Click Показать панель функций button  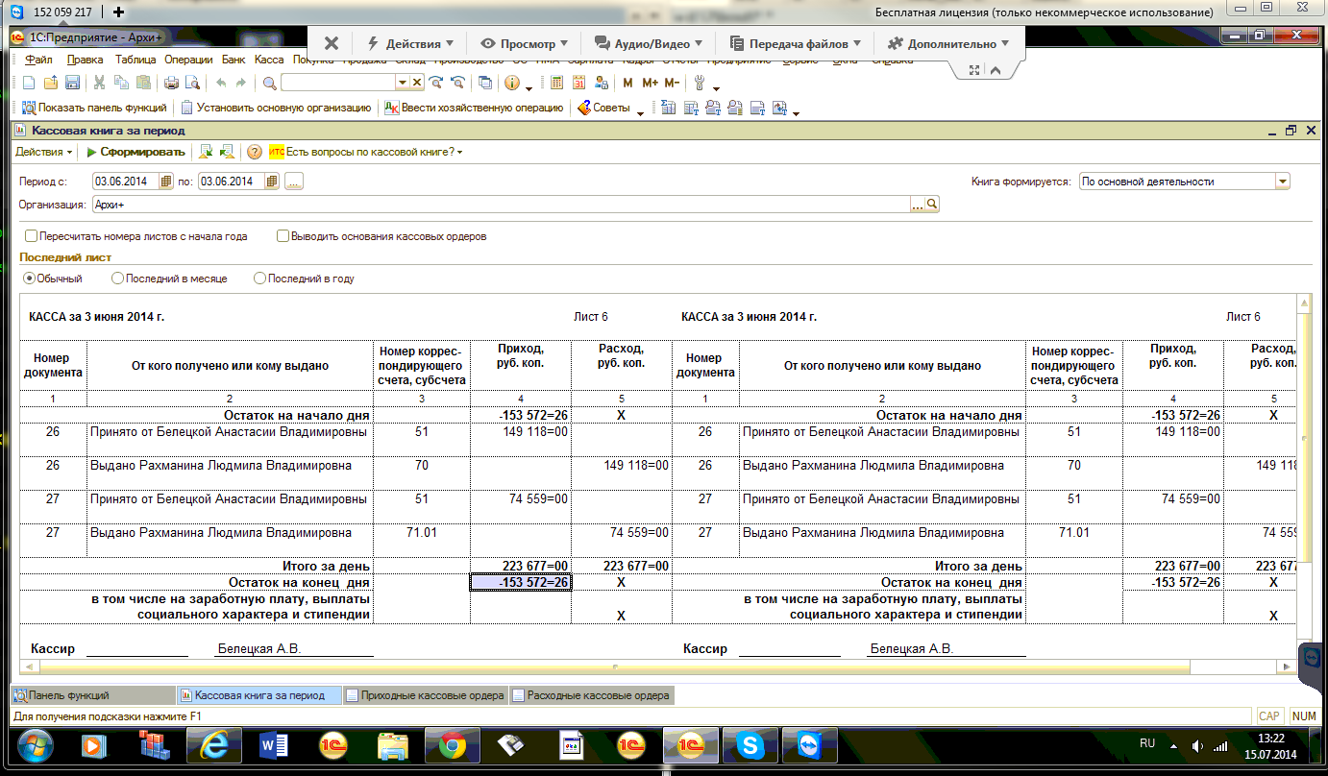(x=94, y=109)
